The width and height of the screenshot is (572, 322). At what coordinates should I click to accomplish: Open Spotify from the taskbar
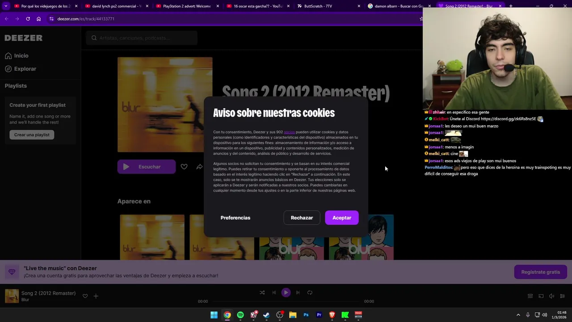click(240, 315)
